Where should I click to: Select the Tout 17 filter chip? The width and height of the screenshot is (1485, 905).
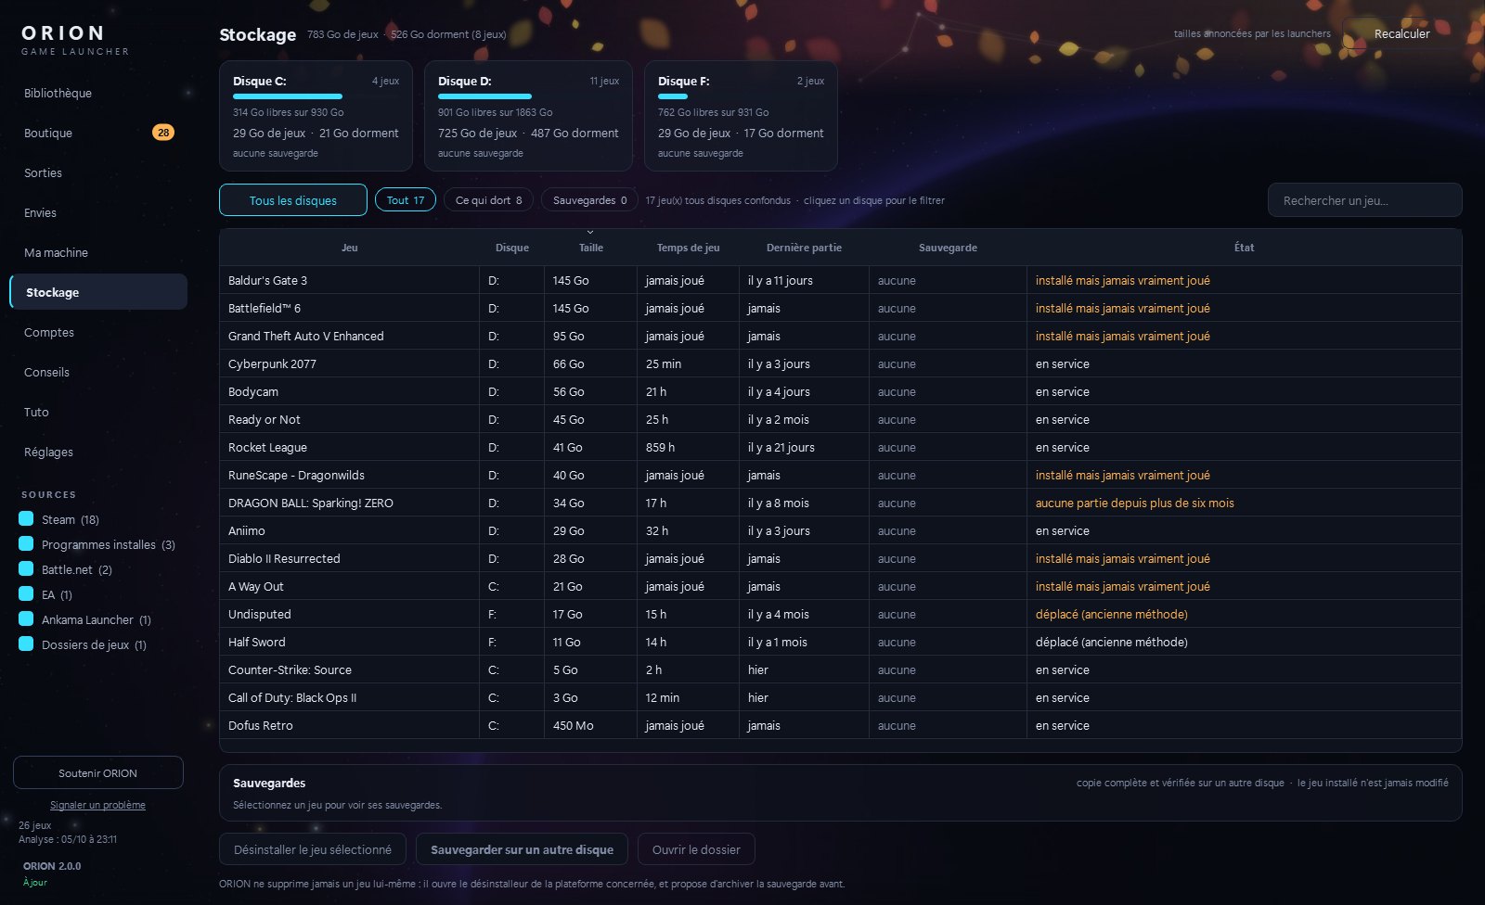[406, 200]
